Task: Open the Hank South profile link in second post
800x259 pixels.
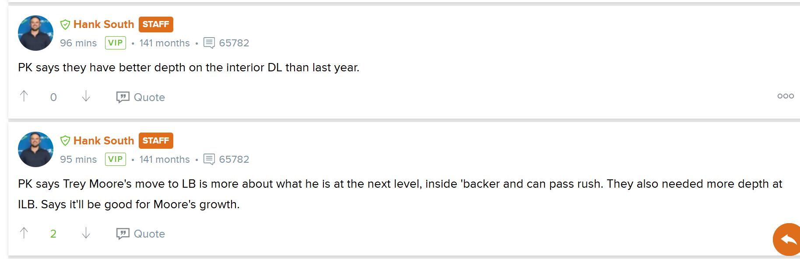Action: click(x=104, y=141)
